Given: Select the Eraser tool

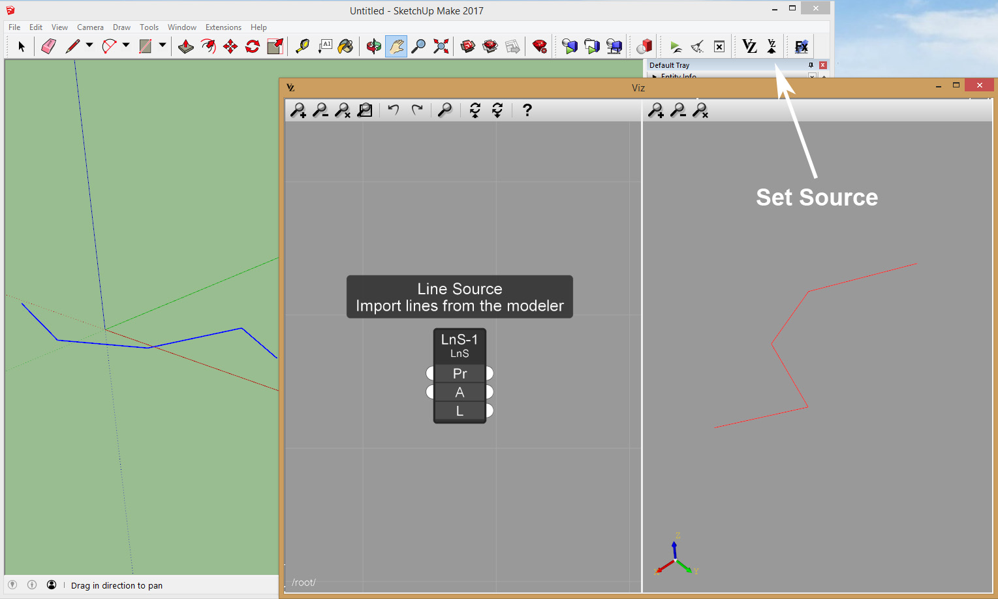Looking at the screenshot, I should (48, 46).
